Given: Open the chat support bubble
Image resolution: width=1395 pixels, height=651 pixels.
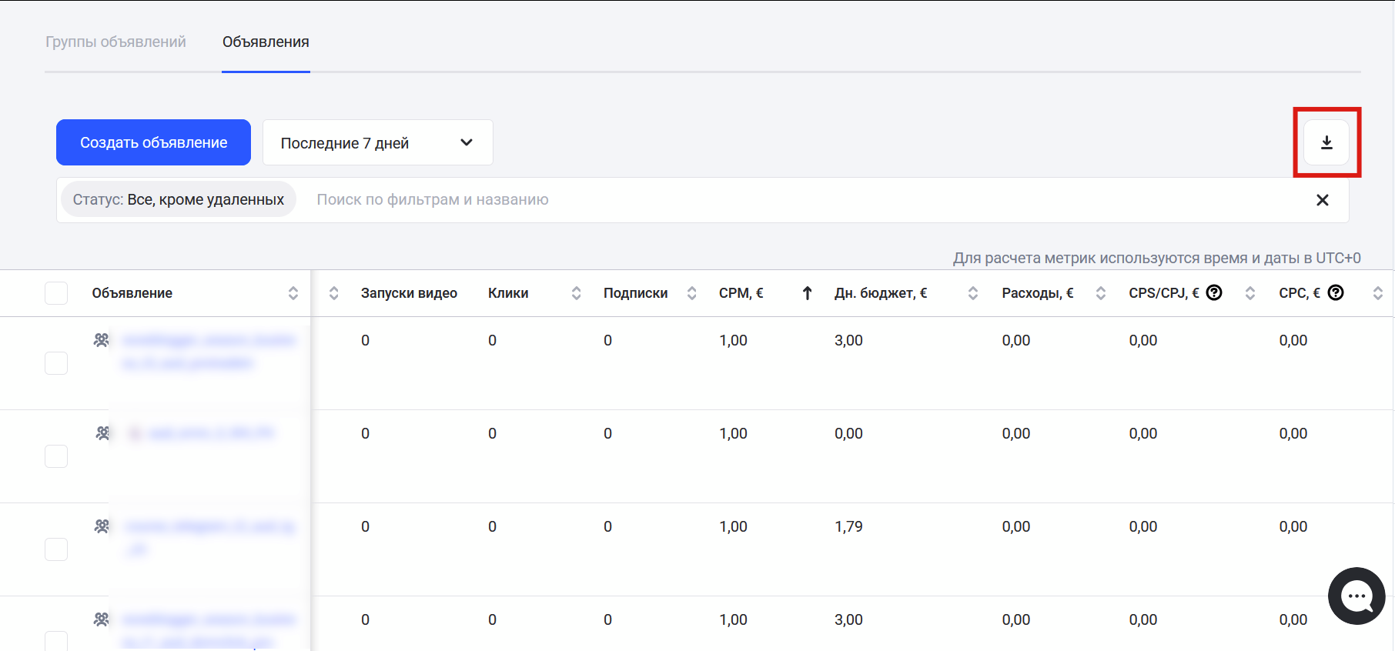Looking at the screenshot, I should pos(1356,596).
